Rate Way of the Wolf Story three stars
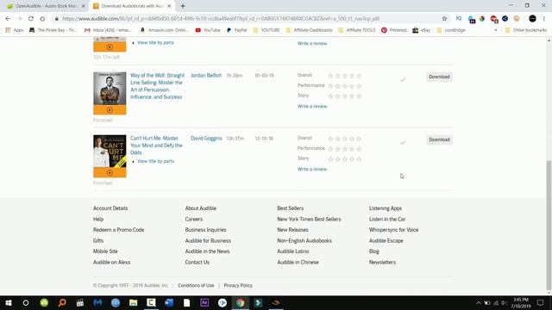 [345, 96]
